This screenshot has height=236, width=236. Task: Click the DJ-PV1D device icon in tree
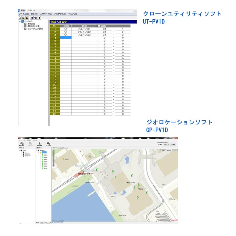coord(23,21)
